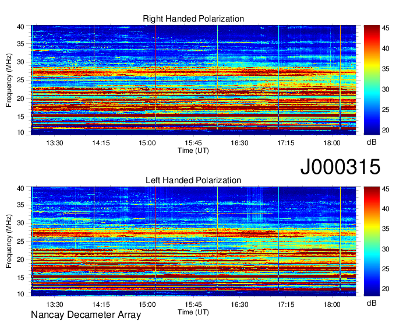Screen dimensions: 396x322
Task: Click the upper plot's dB color bar
Action: [372, 80]
